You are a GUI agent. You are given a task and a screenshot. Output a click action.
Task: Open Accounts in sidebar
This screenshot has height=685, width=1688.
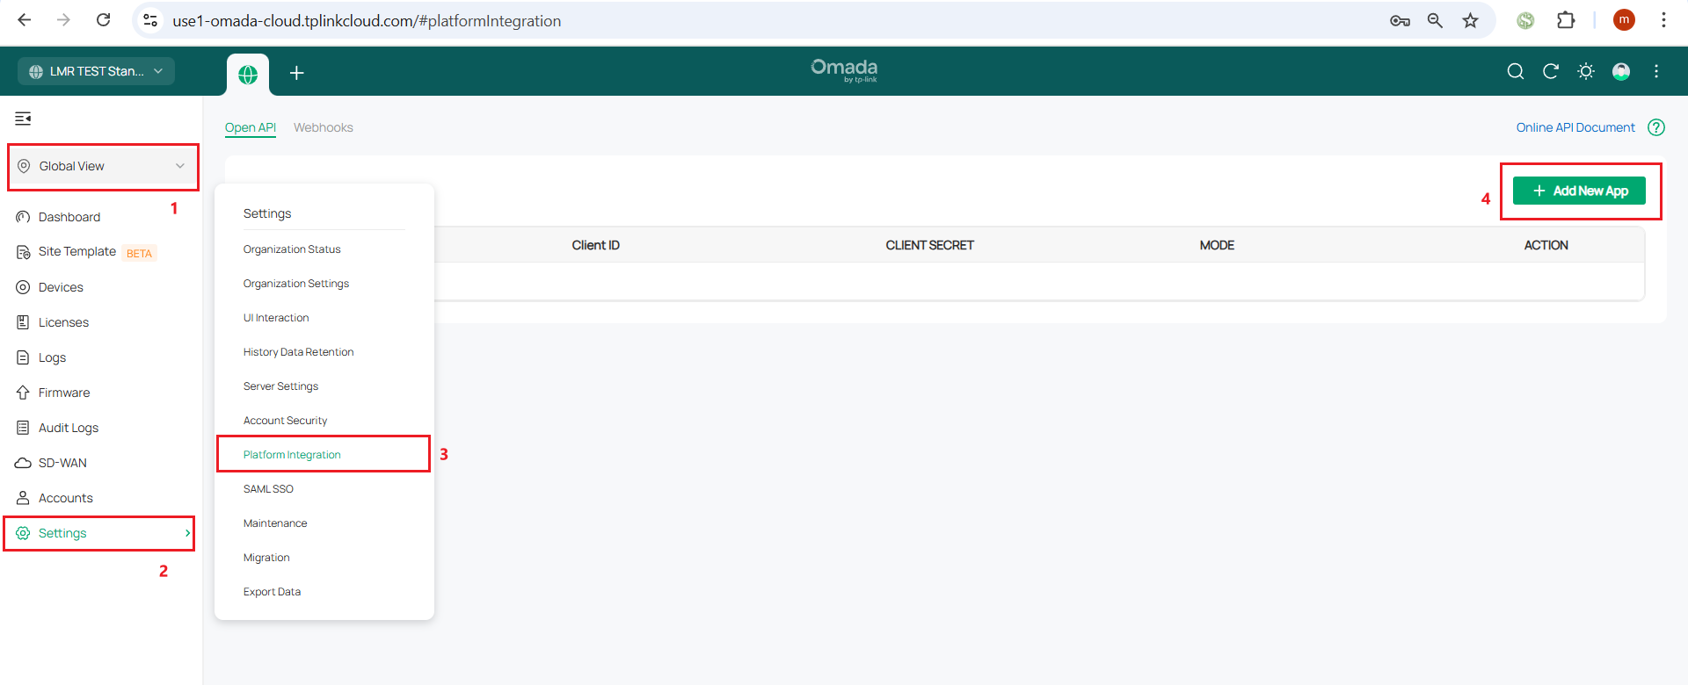66,498
